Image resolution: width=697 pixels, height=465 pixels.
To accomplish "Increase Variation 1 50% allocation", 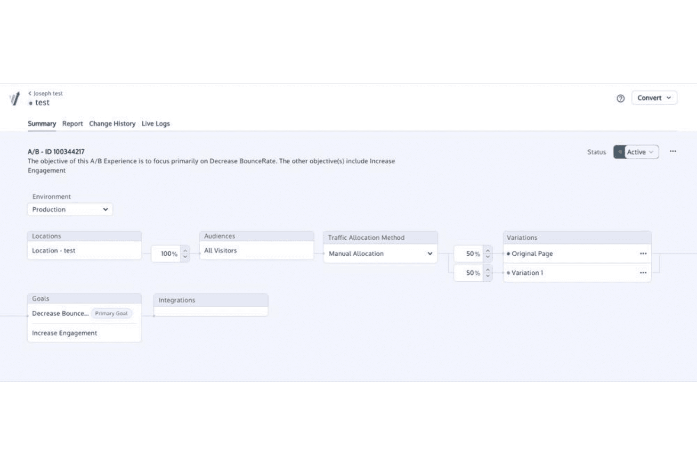I will [x=488, y=269].
